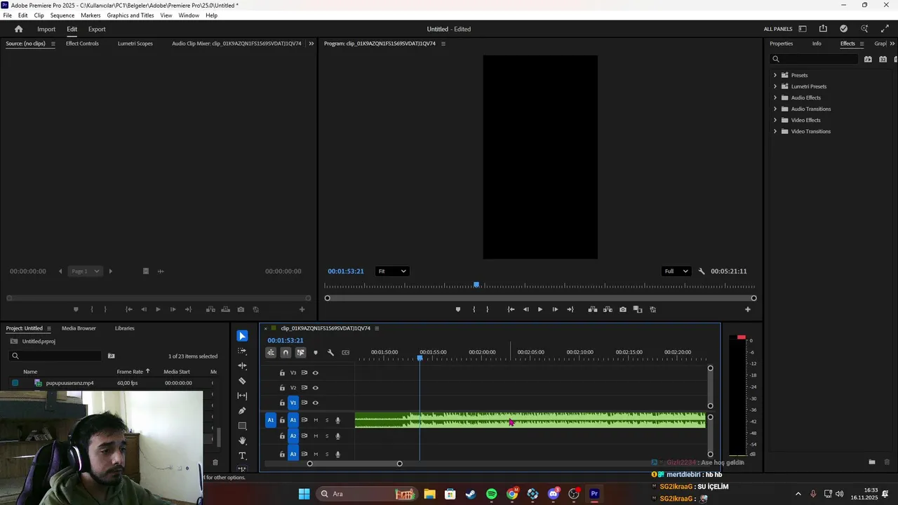Add marker in timeline panel
Screen dimensions: 898x505
[x=316, y=353]
